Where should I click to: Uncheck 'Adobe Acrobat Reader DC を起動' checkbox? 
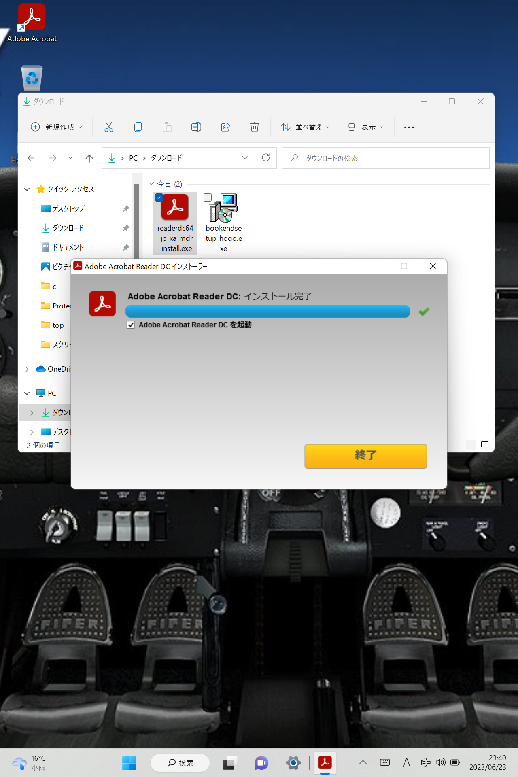(x=131, y=325)
